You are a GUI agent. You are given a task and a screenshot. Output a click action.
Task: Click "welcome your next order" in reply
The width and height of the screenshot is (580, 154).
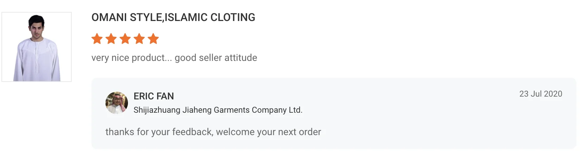pos(269,132)
